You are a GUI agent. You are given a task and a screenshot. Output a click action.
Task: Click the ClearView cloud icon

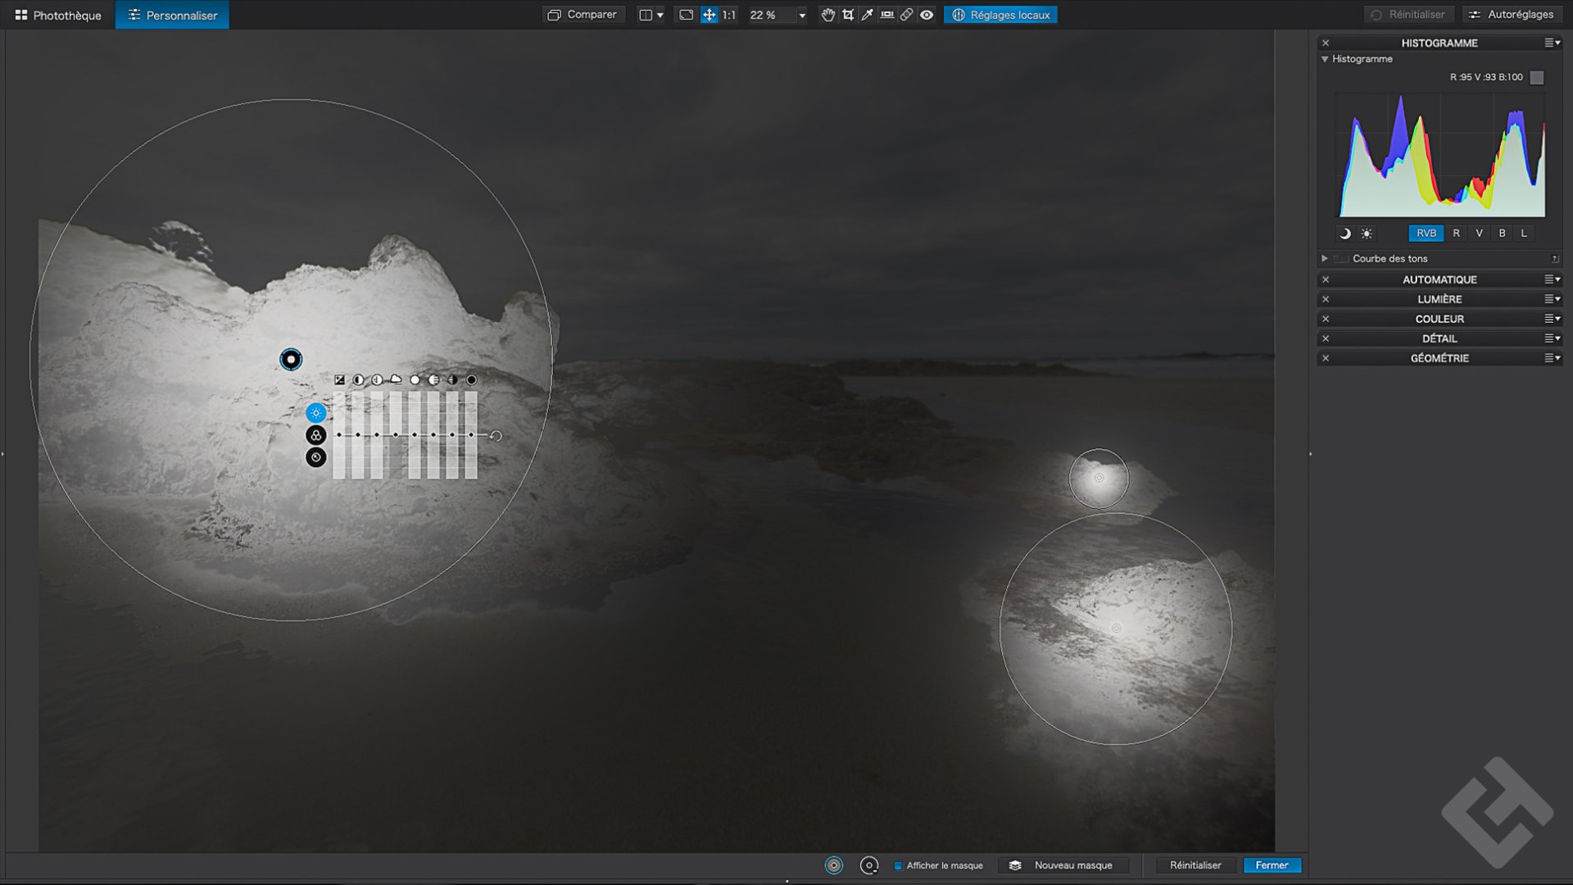point(396,379)
